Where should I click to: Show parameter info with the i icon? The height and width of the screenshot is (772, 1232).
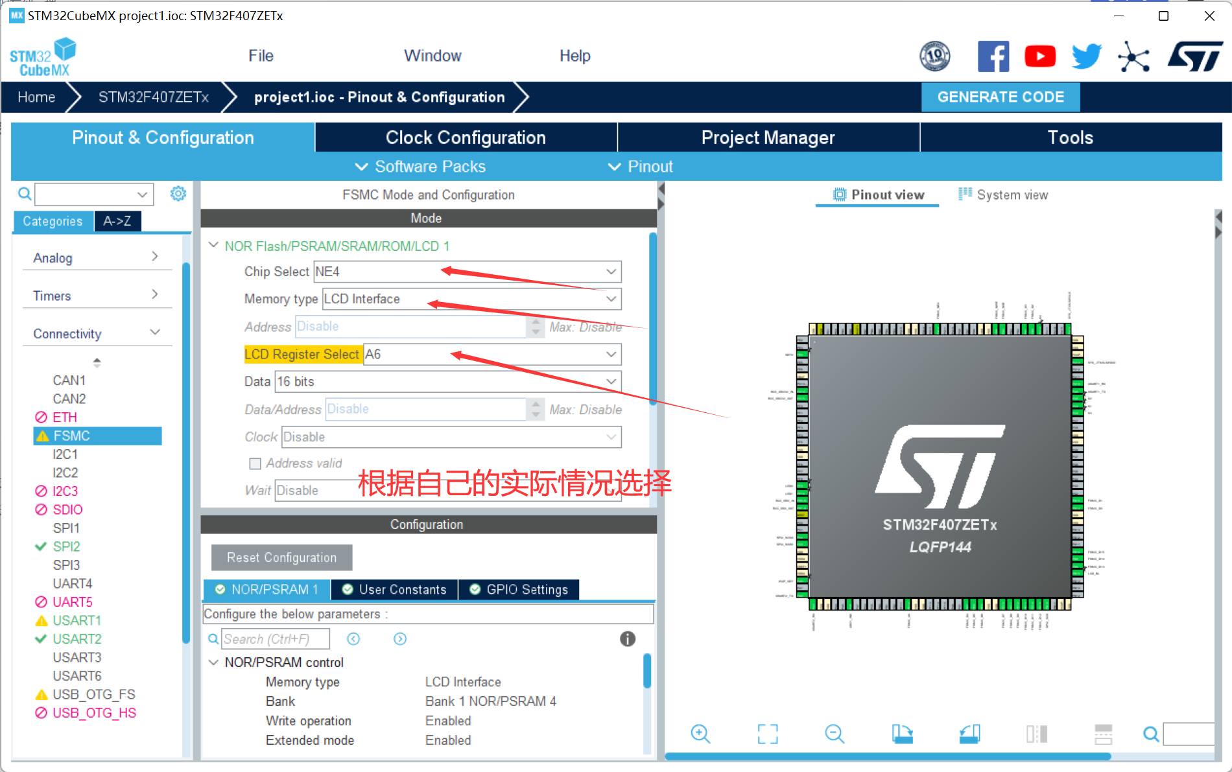tap(628, 639)
